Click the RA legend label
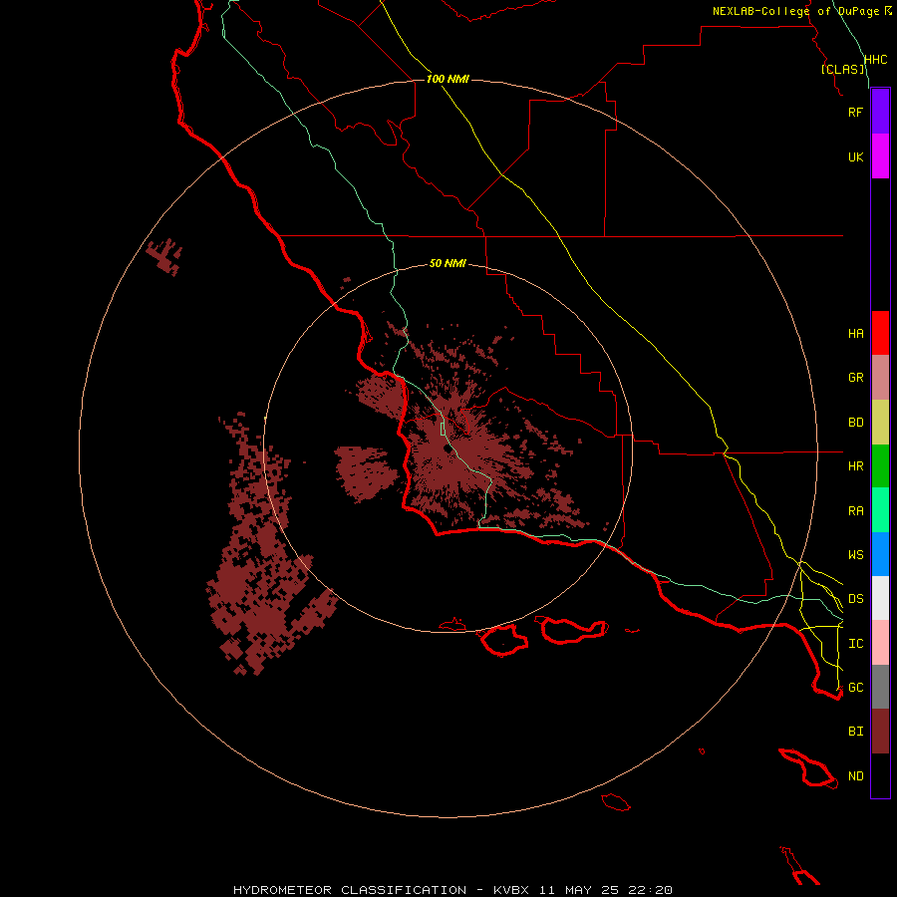Viewport: 897px width, 897px height. click(855, 511)
